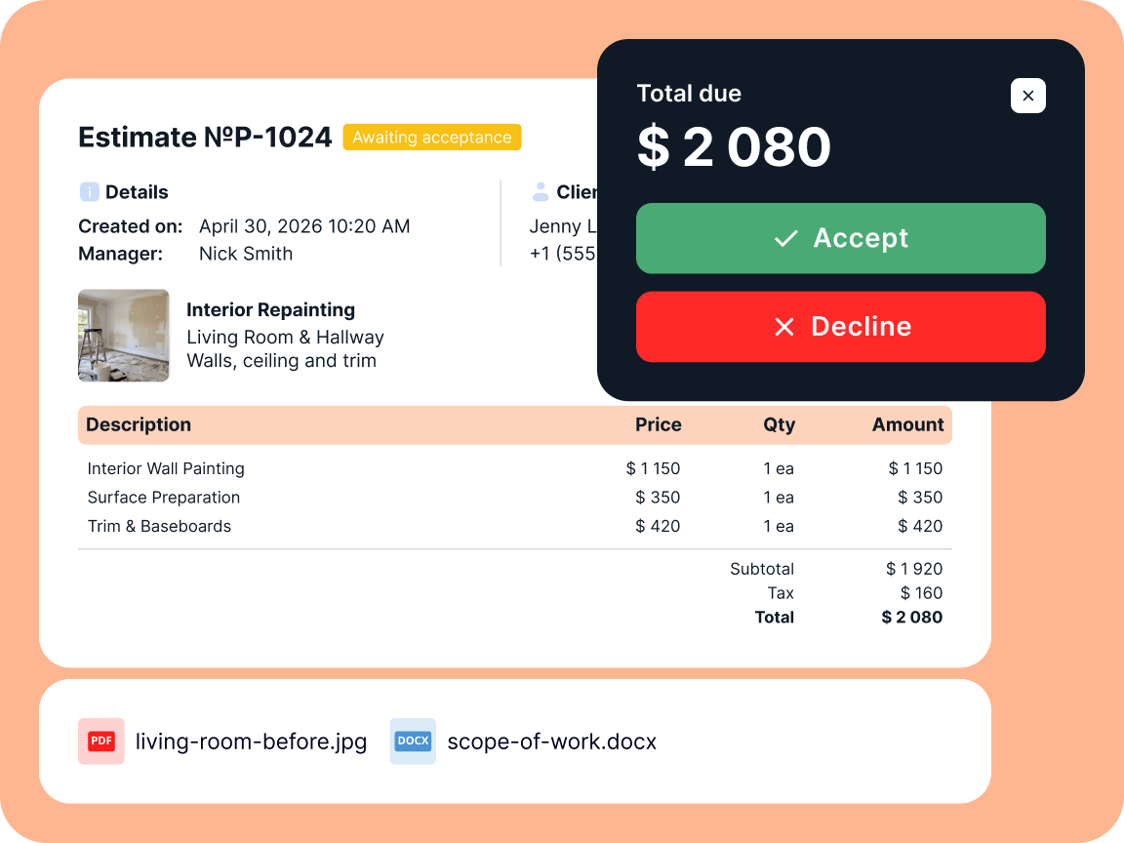The height and width of the screenshot is (843, 1124).
Task: Click the X icon on Decline
Action: point(784,327)
